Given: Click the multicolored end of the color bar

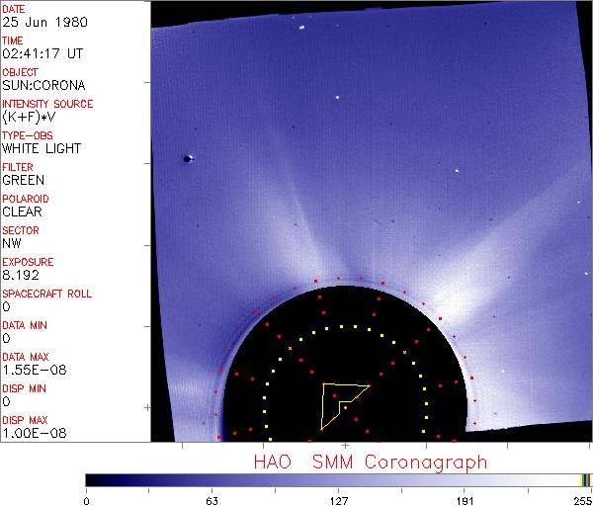Looking at the screenshot, I should (585, 479).
